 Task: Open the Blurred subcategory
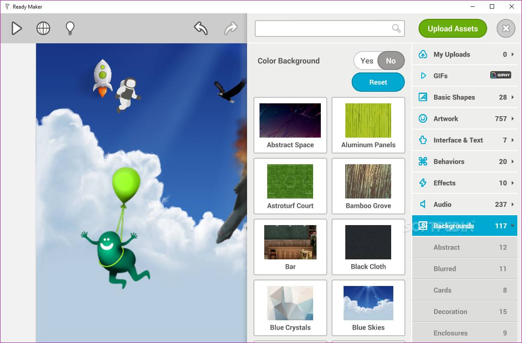point(465,269)
